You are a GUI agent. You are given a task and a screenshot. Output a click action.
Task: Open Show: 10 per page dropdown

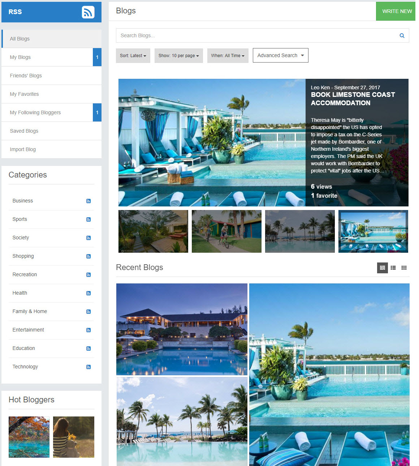click(179, 56)
